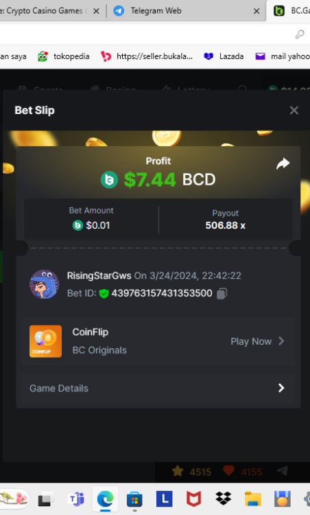
Task: Open the CoinFlip game thumbnail
Action: [x=45, y=341]
